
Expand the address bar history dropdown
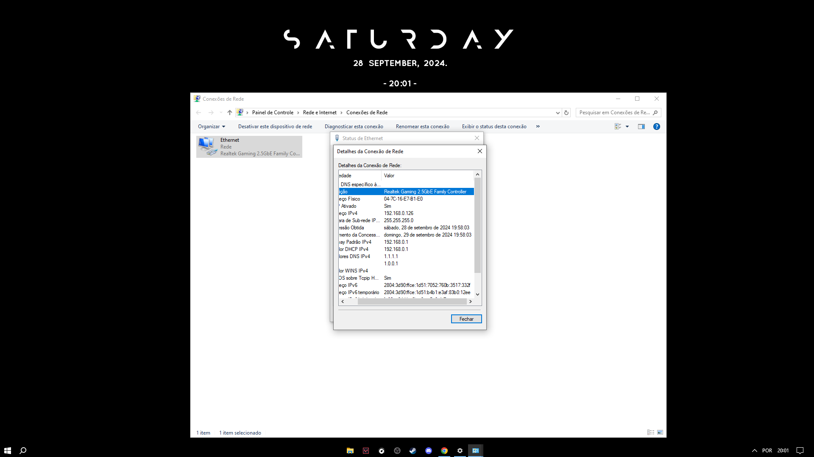pyautogui.click(x=558, y=113)
